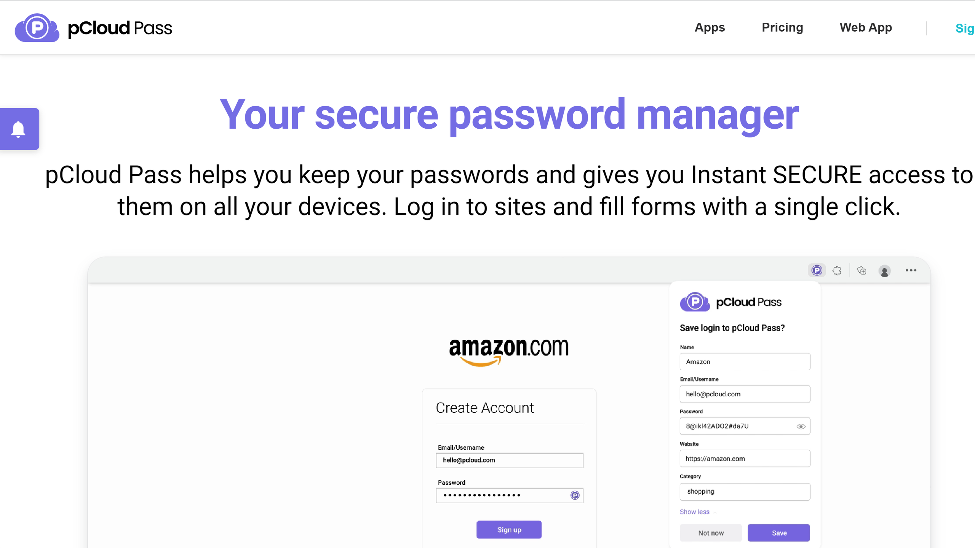Open the three-dot browser menu

[x=911, y=271]
